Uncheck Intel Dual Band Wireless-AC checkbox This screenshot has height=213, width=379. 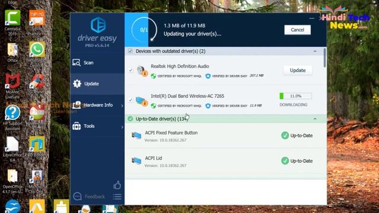coord(130,100)
